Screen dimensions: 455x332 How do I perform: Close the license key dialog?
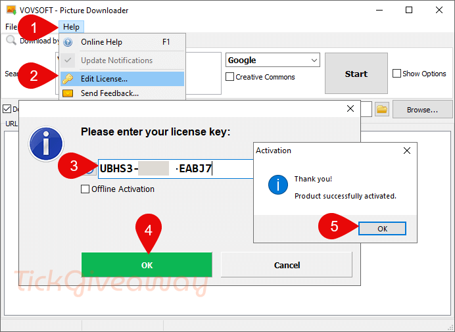pos(350,109)
